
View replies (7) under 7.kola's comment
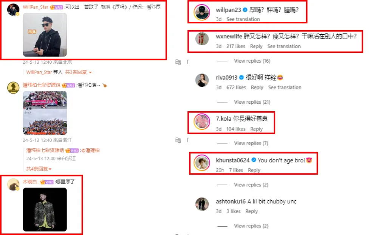pyautogui.click(x=251, y=143)
